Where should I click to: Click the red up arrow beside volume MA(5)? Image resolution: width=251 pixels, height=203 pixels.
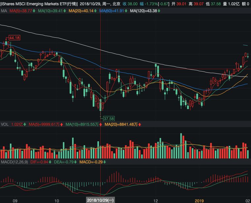[62, 124]
